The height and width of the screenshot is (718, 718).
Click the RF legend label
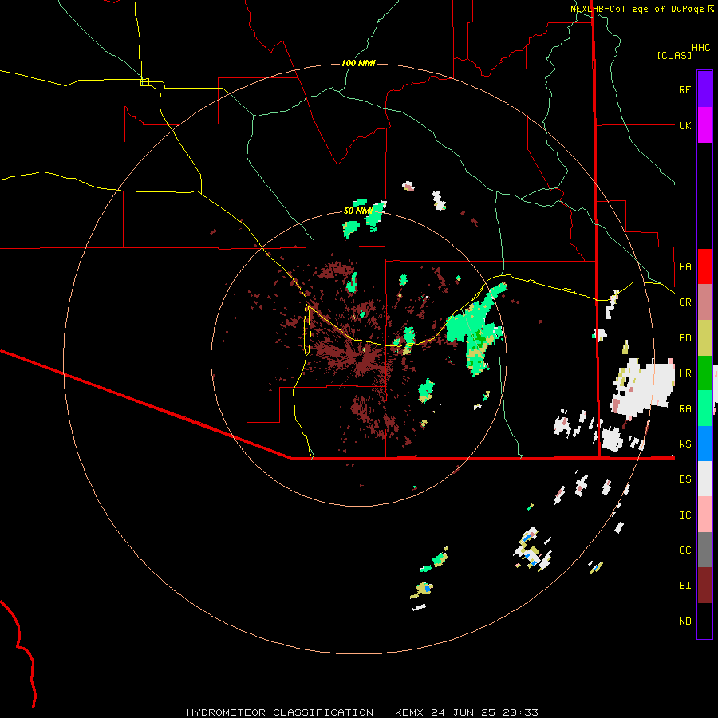point(684,89)
